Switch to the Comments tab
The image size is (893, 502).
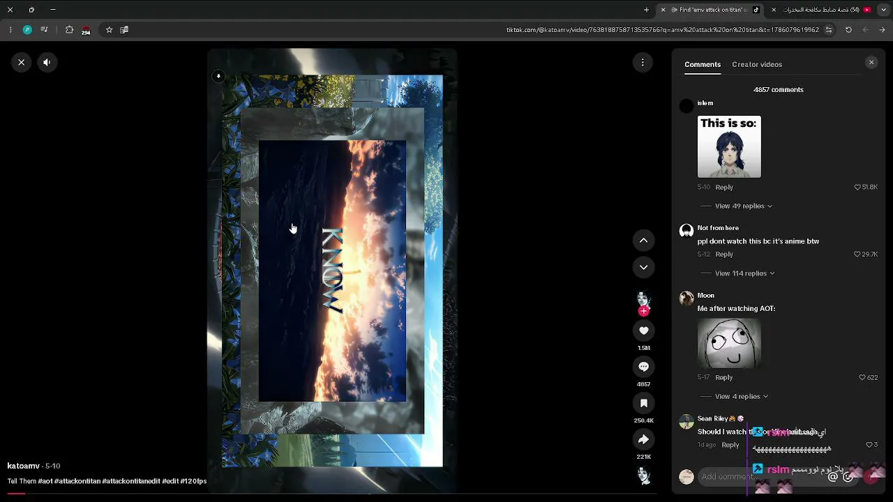[703, 64]
